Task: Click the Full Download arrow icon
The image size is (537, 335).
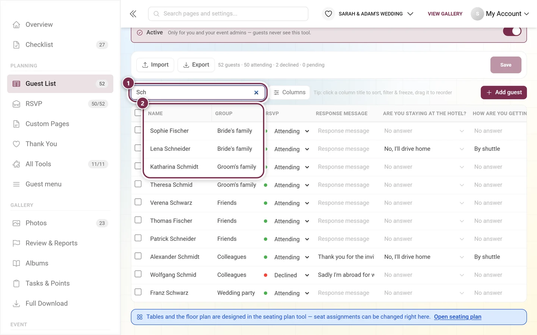Action: point(16,304)
